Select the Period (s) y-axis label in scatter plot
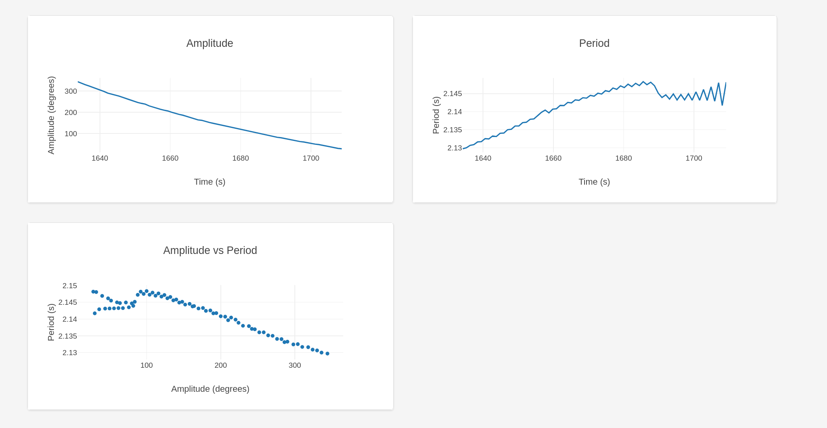Image resolution: width=827 pixels, height=428 pixels. coord(51,322)
